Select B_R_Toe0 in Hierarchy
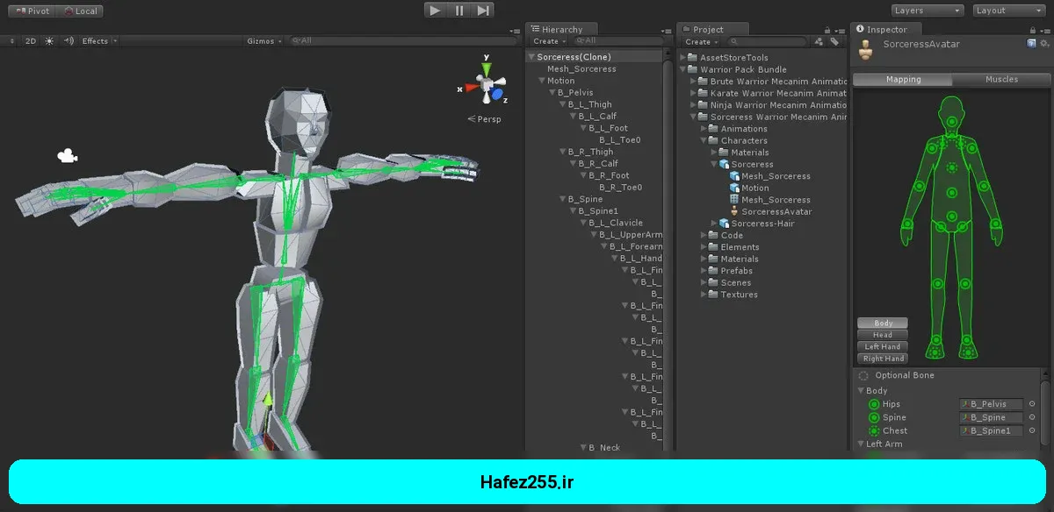 click(620, 188)
